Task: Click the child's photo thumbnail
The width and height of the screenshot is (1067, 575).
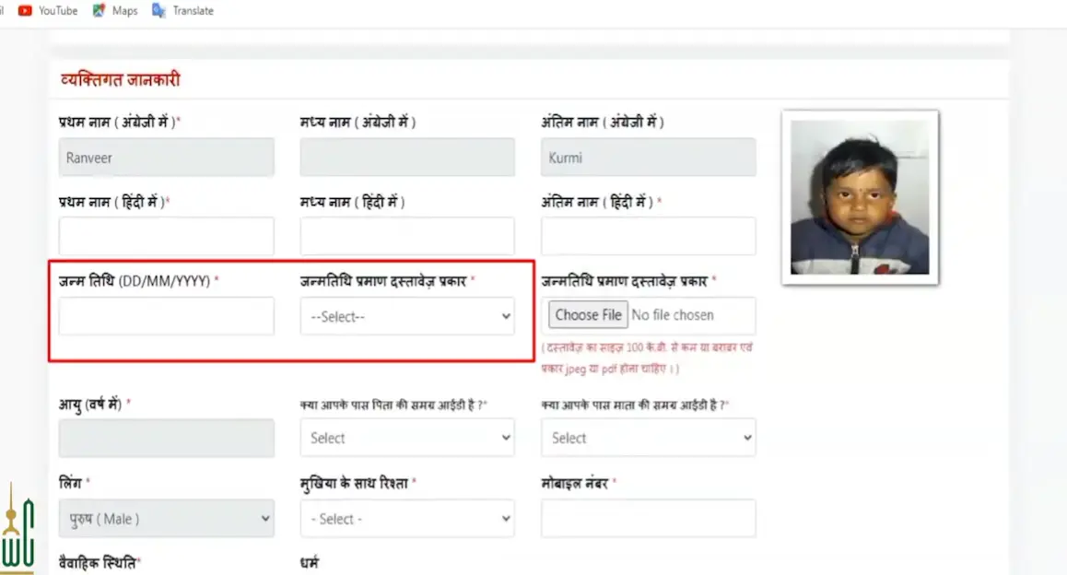Action: (x=860, y=197)
